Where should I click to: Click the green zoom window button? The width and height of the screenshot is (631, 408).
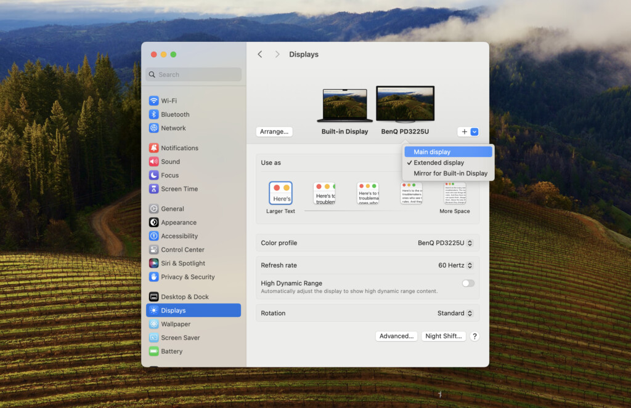(173, 54)
